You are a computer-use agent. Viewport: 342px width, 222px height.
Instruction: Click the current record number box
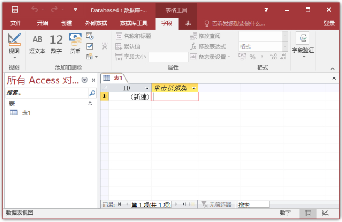coord(151,204)
